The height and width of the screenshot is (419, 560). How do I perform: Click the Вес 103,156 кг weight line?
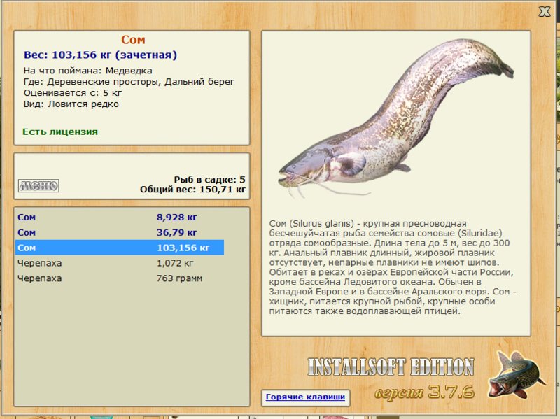(100, 55)
